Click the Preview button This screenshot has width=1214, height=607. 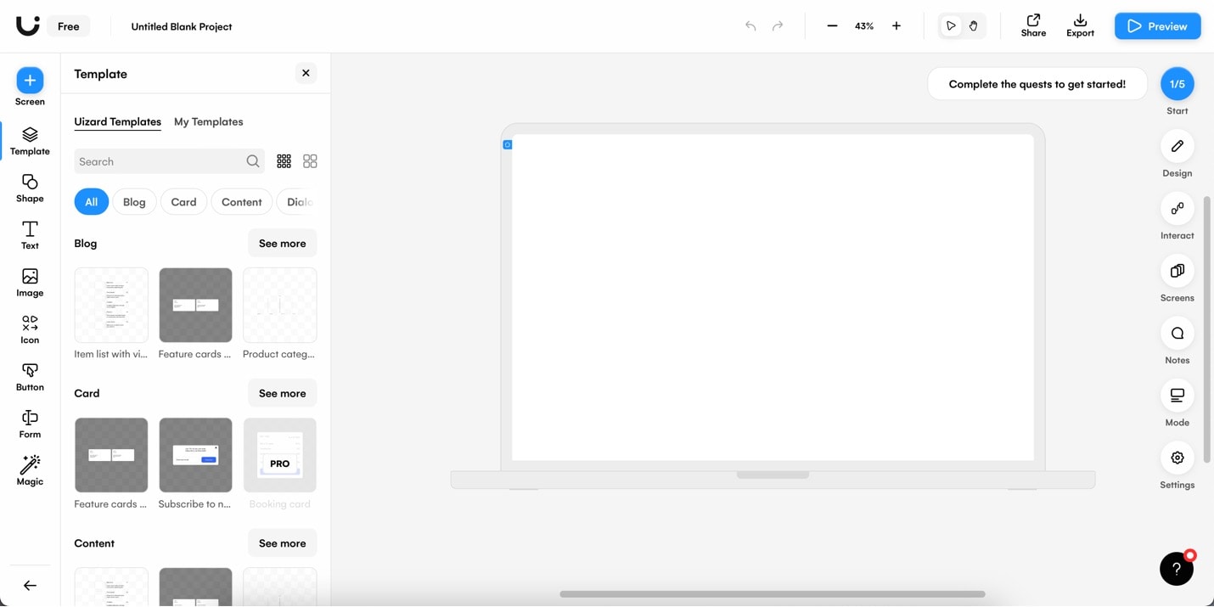point(1158,26)
